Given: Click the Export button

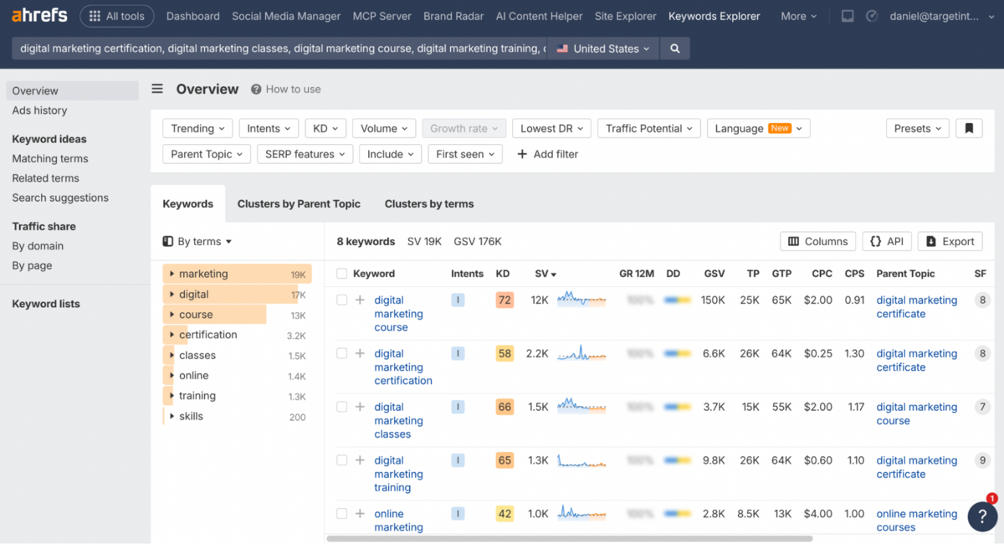Looking at the screenshot, I should 950,241.
